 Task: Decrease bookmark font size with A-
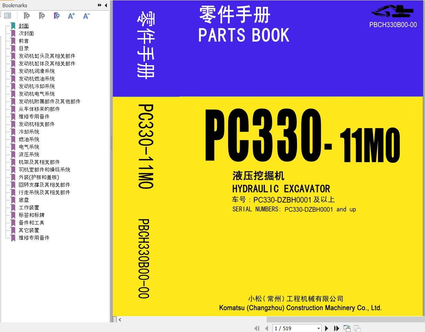point(86,16)
